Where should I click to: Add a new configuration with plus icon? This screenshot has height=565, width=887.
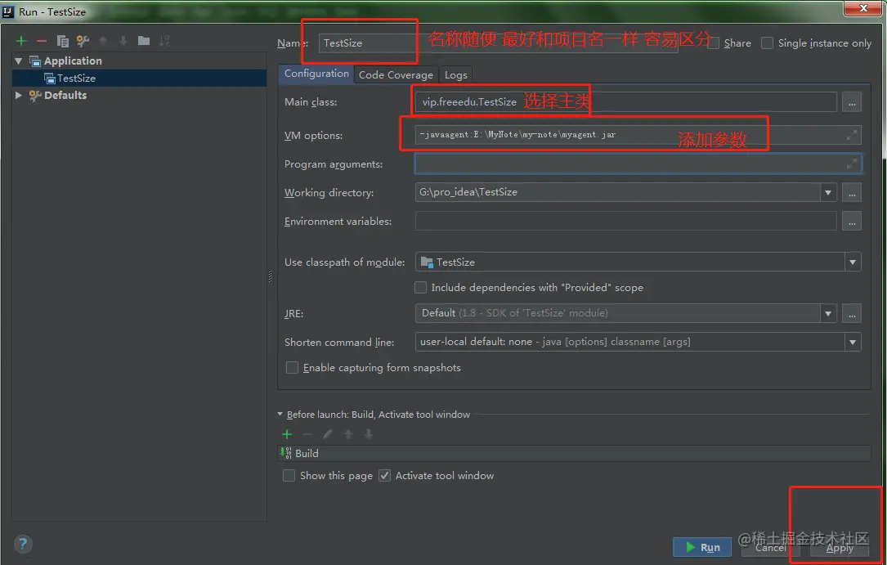pyautogui.click(x=21, y=41)
